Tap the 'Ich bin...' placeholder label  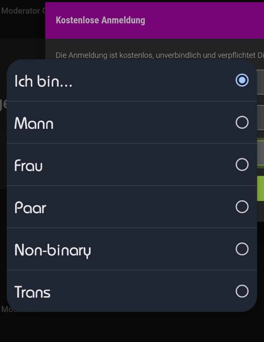pyautogui.click(x=43, y=81)
